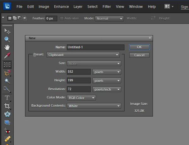Select the Crop tool
The image size is (189, 145).
(7, 106)
